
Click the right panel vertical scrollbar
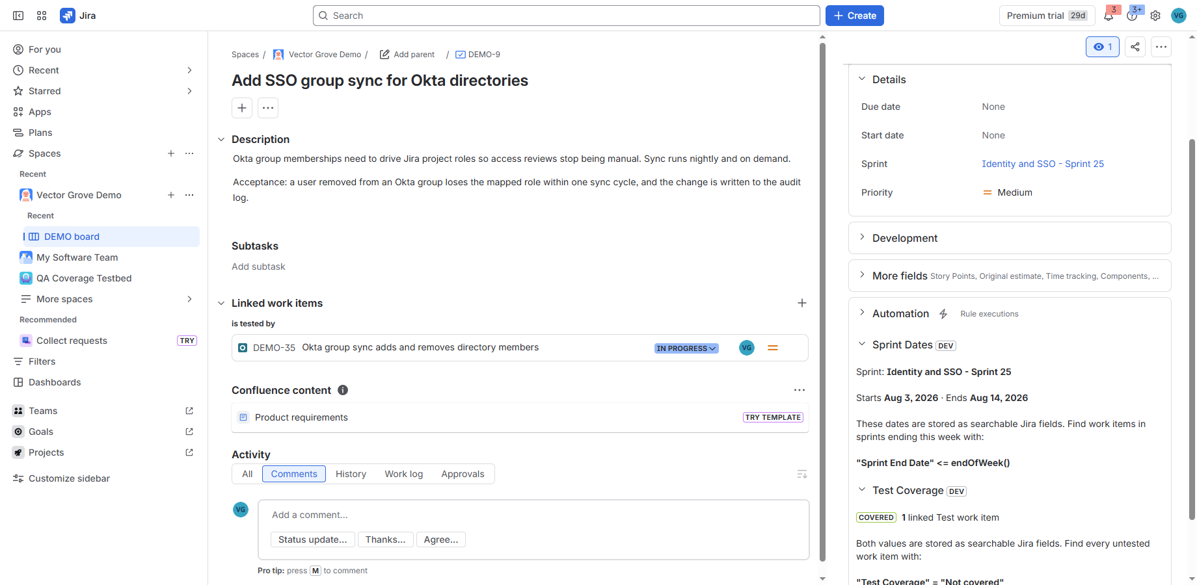[x=1192, y=329]
